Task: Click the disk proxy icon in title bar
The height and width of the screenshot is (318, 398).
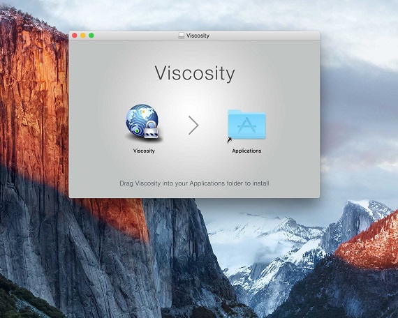Action: click(181, 36)
